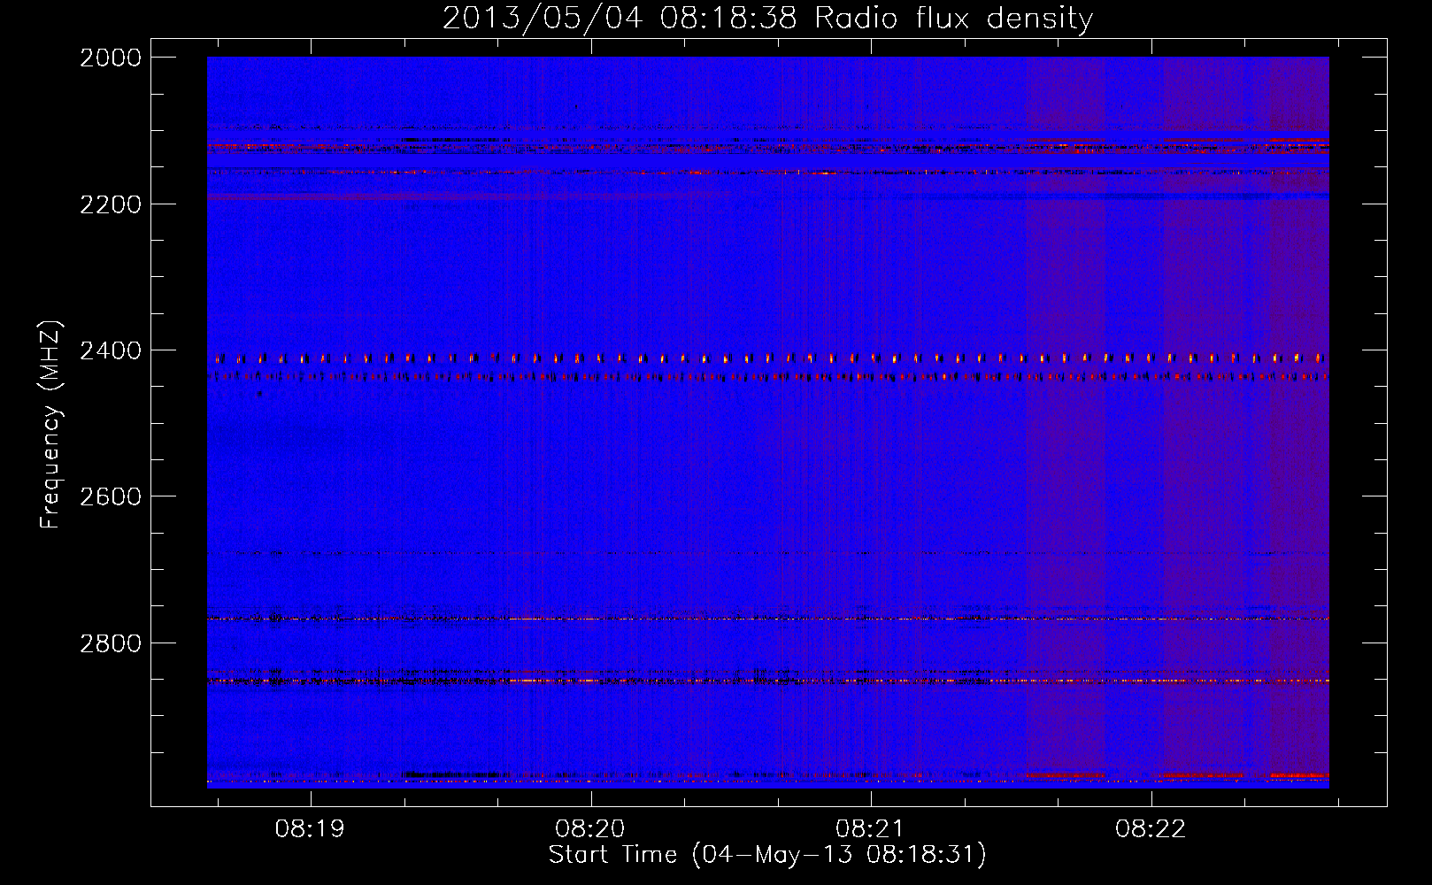
Task: Click the 'Frequency (MHZ)' axis title
Action: click(x=50, y=425)
